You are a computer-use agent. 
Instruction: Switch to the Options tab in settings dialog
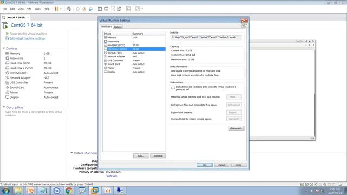(118, 27)
